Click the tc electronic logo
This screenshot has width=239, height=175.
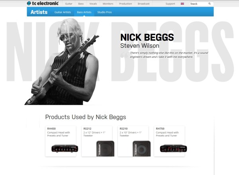[x=43, y=3]
